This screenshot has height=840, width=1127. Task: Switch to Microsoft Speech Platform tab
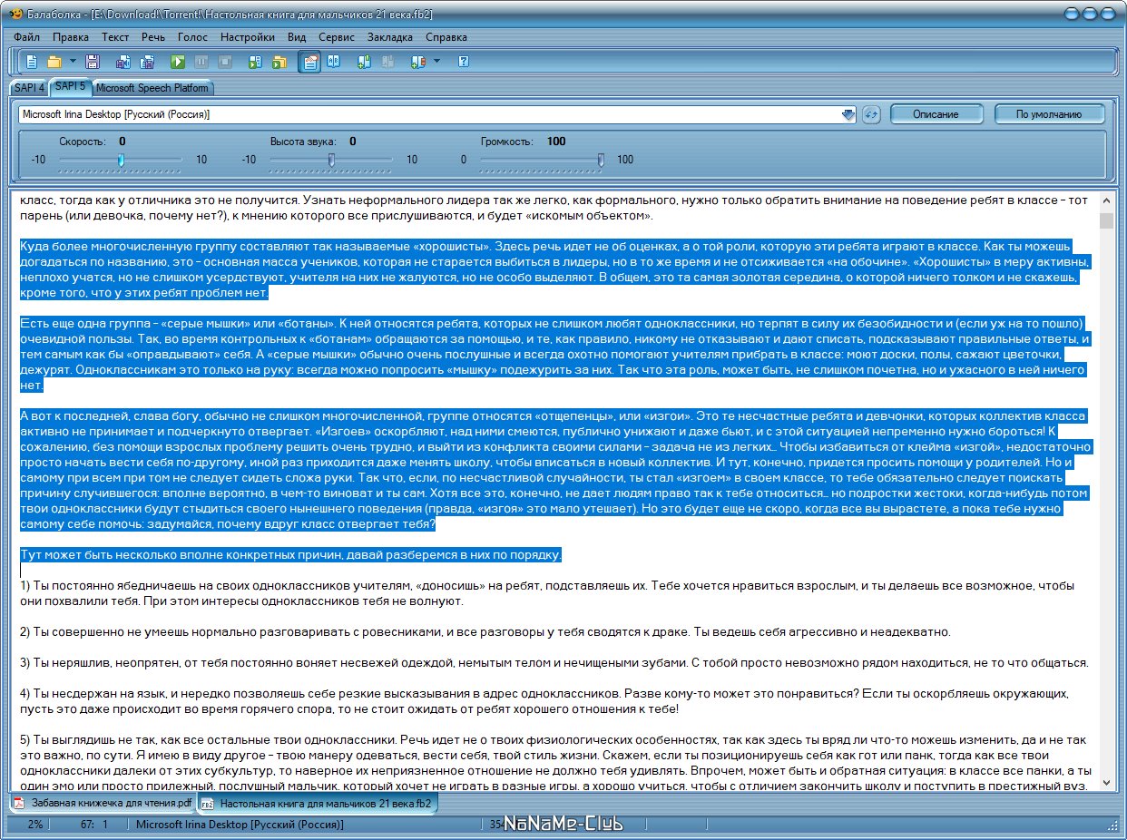(x=152, y=88)
